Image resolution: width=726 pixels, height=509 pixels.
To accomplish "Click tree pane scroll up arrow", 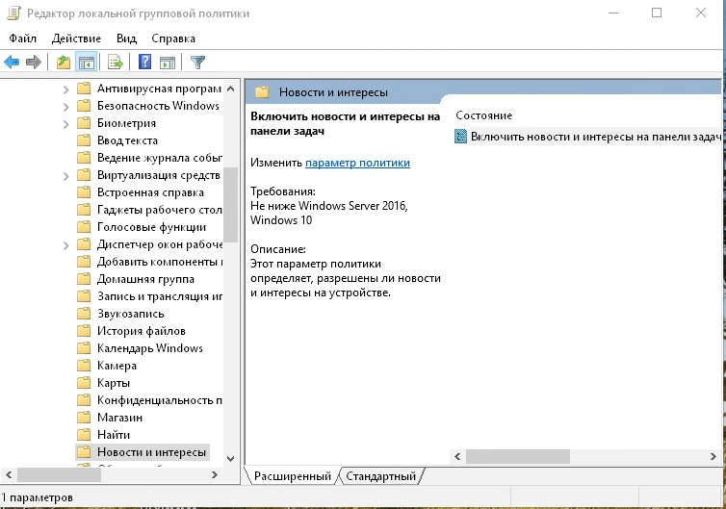I will pos(230,89).
